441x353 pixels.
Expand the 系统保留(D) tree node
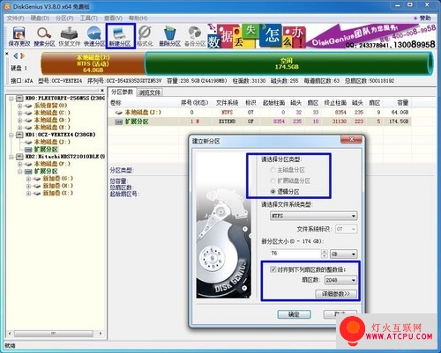[x=19, y=106]
